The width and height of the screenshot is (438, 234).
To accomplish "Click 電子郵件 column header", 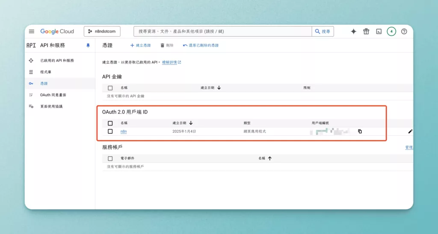I will (127, 158).
